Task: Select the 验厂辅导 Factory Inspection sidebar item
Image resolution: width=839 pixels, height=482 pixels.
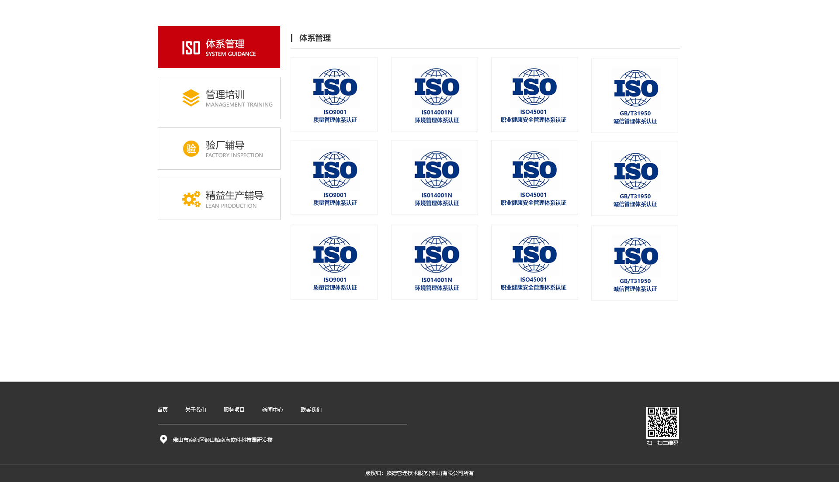Action: [219, 148]
